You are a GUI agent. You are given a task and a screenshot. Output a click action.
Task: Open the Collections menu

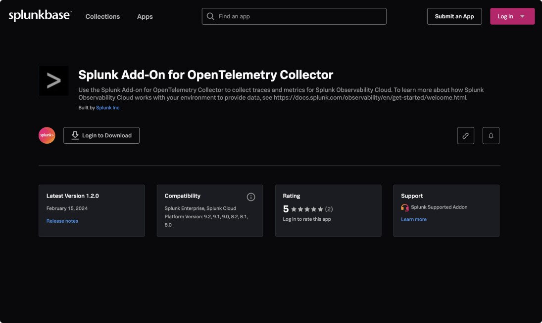coord(102,16)
